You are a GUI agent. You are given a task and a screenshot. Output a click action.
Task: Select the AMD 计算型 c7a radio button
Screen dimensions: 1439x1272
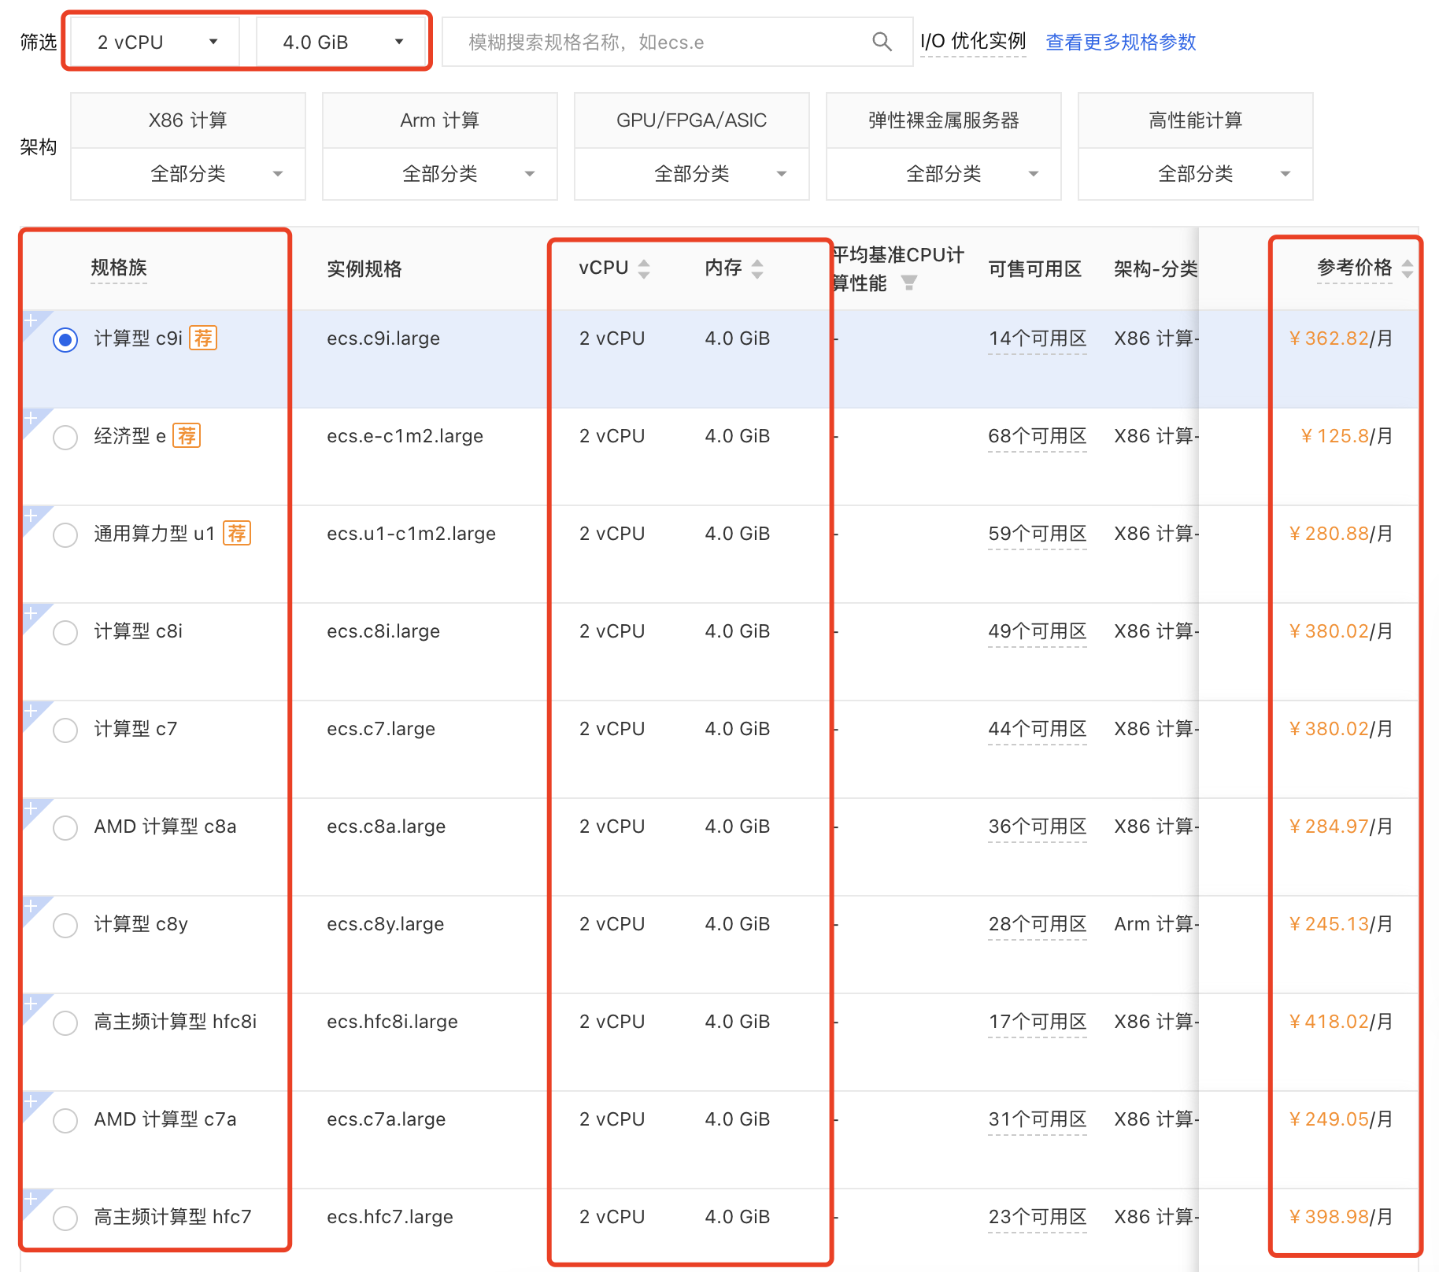pos(65,1121)
